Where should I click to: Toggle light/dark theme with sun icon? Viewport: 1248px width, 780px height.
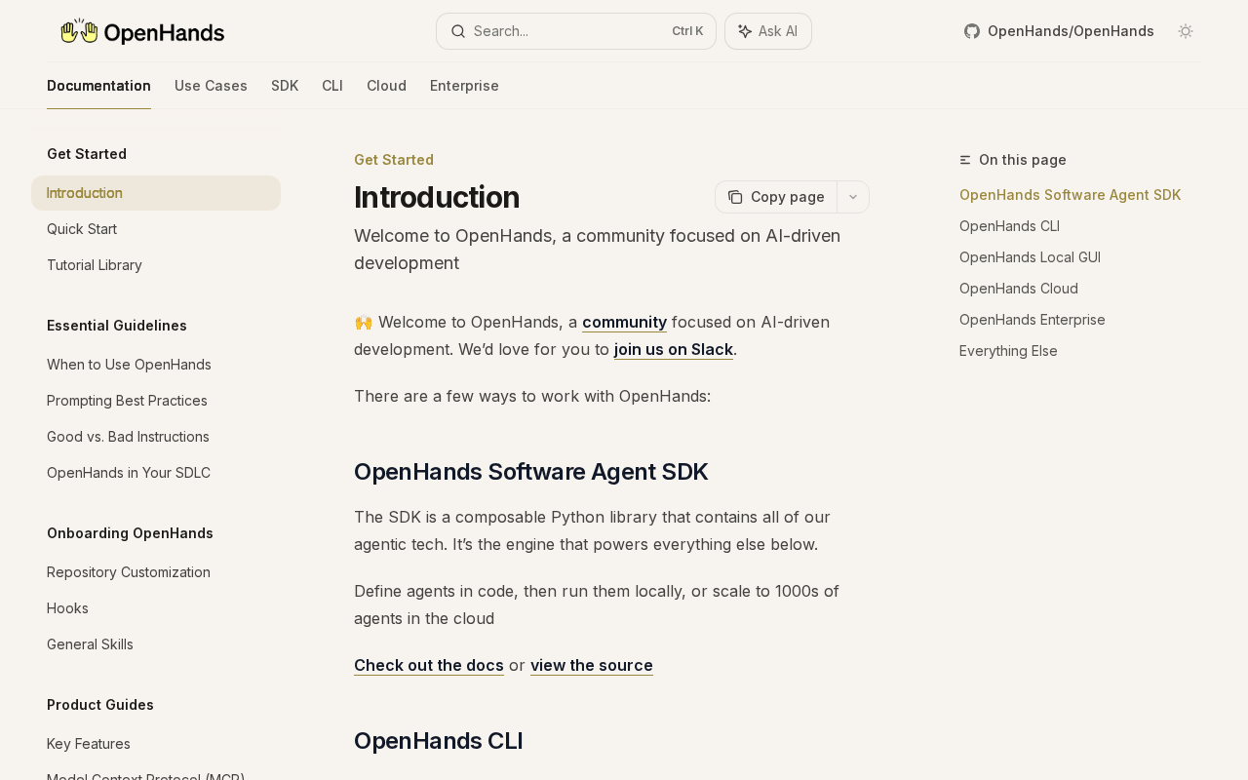click(x=1186, y=31)
